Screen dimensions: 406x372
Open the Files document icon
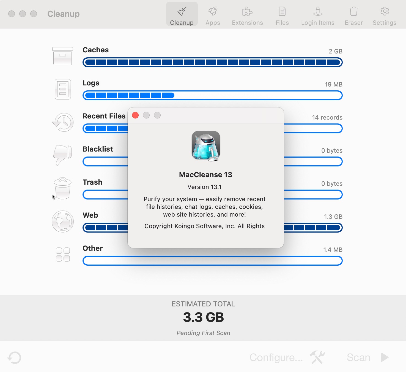pyautogui.click(x=282, y=11)
